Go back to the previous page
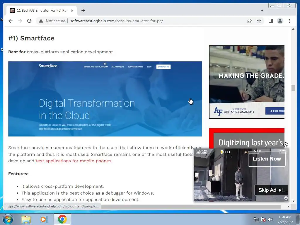Screen dimensions: 300x225 point(11,21)
